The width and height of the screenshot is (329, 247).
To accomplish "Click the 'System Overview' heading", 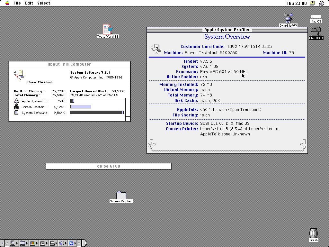I will 227,37.
